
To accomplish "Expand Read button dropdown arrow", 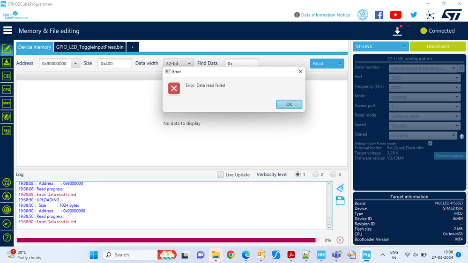I will pos(339,64).
